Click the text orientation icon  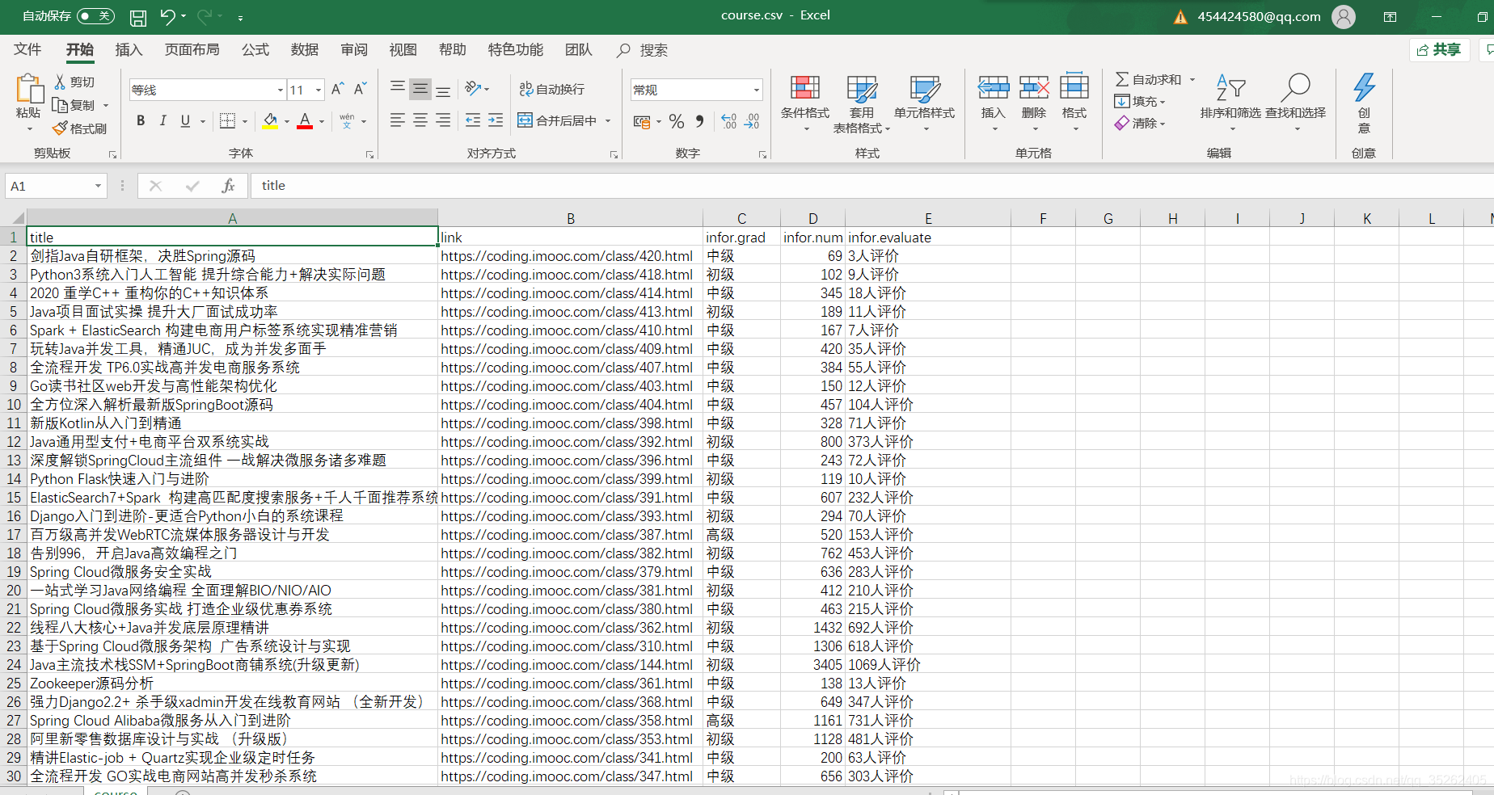pyautogui.click(x=474, y=88)
